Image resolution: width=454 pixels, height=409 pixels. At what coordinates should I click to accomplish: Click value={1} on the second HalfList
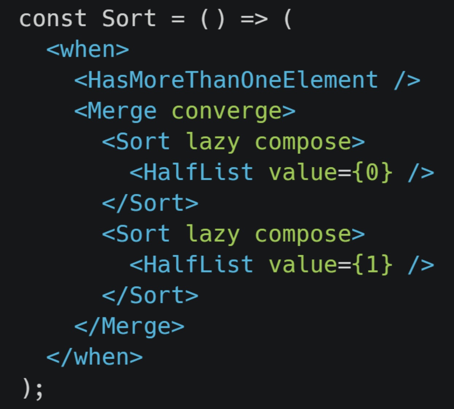(x=330, y=264)
